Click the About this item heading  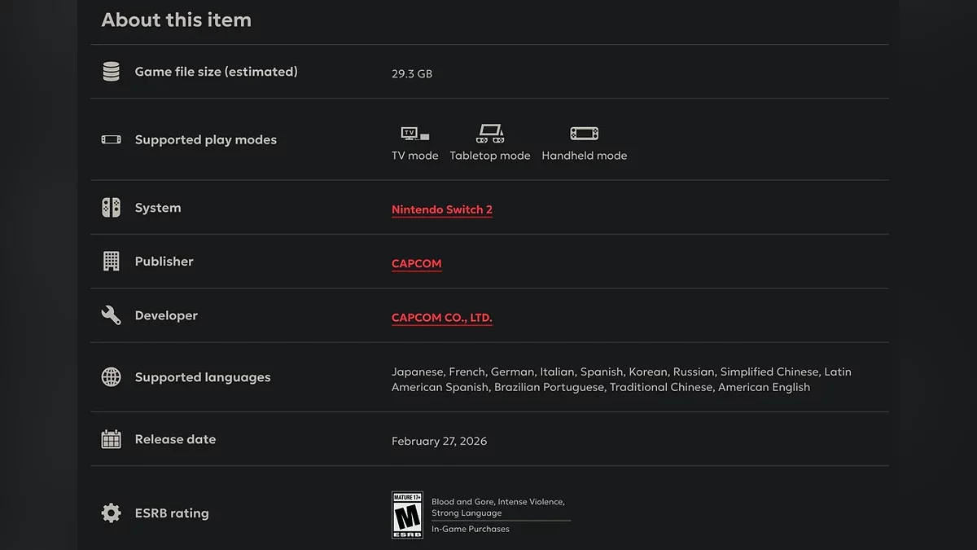tap(176, 20)
